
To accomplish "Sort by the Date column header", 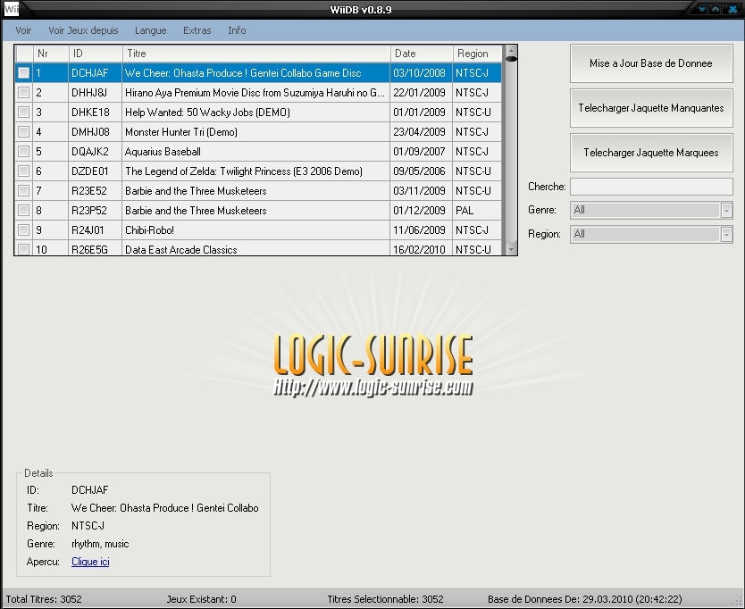I will pos(422,54).
